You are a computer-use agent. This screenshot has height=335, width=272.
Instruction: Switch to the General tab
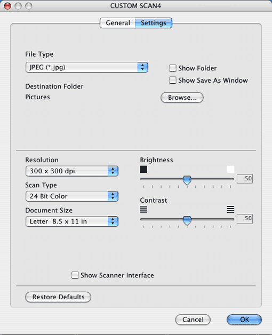tap(118, 23)
